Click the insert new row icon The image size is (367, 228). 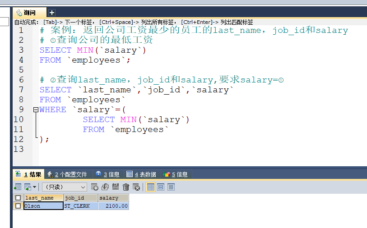click(94, 187)
